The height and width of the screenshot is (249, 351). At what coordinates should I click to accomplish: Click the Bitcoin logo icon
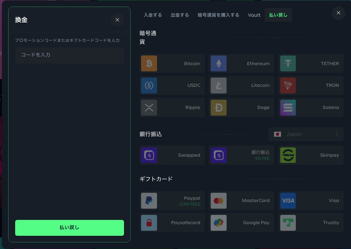tap(149, 64)
